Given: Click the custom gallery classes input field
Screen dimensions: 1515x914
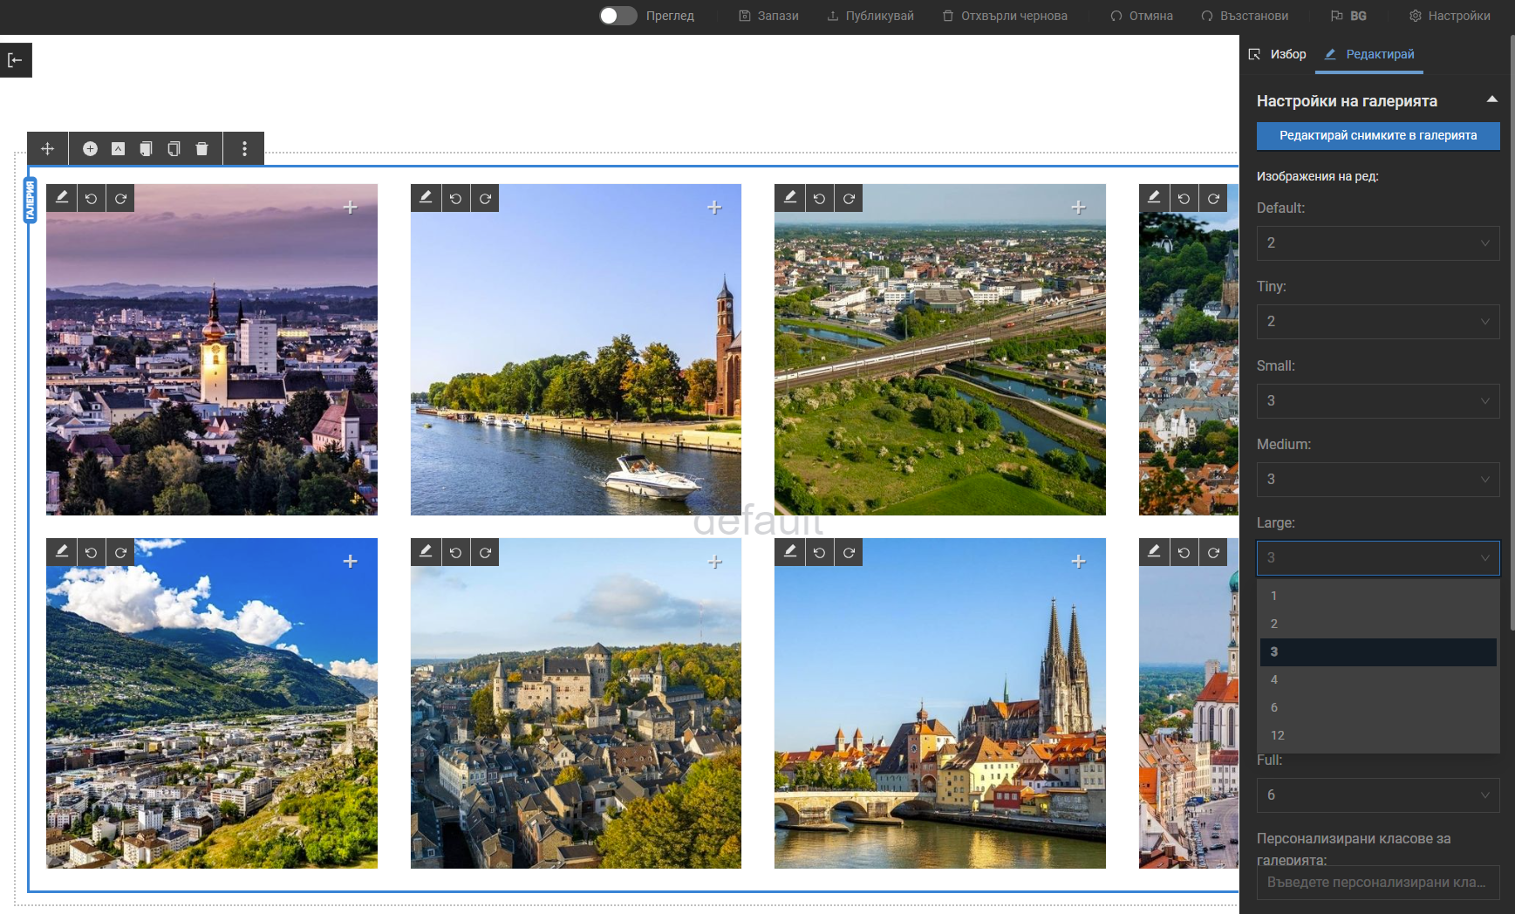Looking at the screenshot, I should pyautogui.click(x=1377, y=882).
